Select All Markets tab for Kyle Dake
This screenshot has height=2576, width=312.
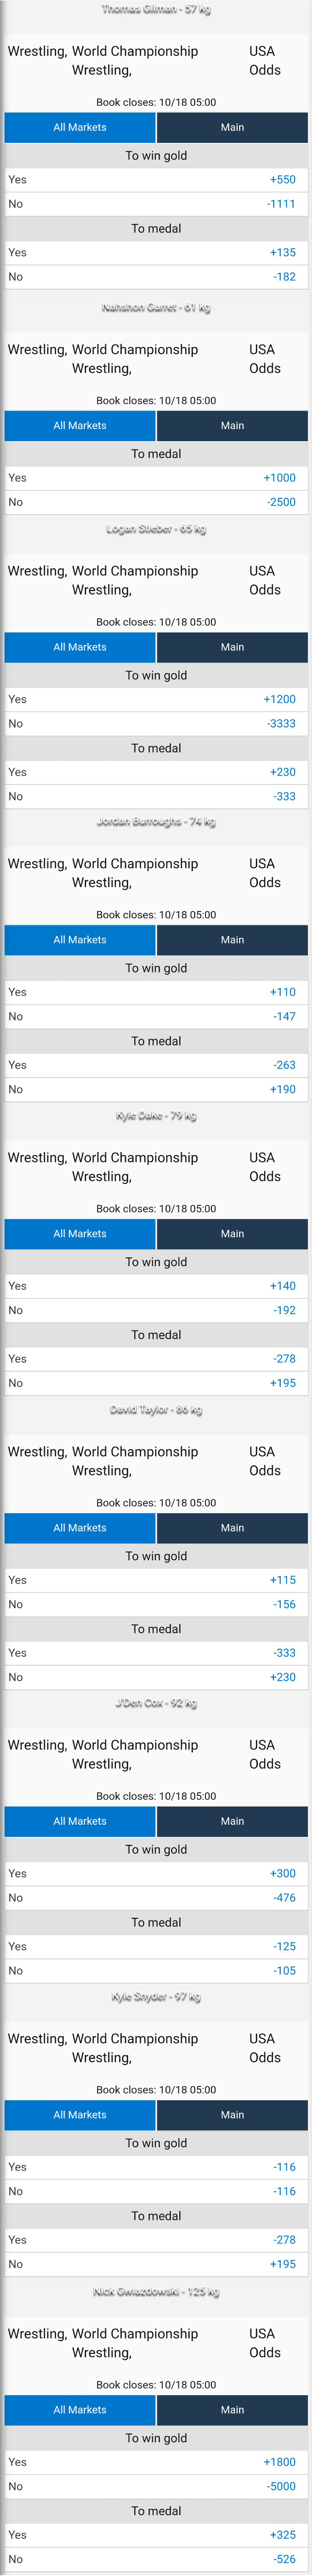(x=80, y=1234)
